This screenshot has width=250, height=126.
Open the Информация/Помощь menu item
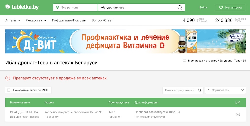tap(69, 20)
